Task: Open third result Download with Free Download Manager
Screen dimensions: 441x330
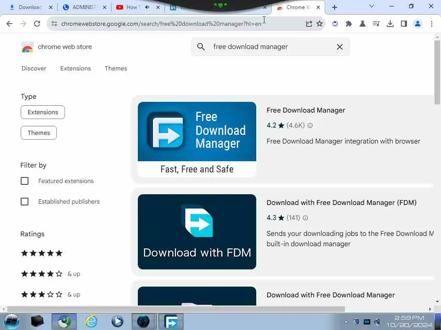Action: coord(330,295)
